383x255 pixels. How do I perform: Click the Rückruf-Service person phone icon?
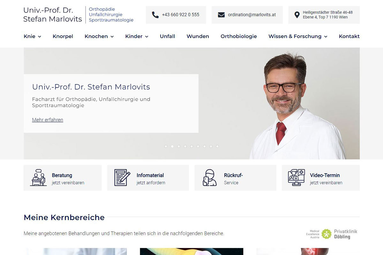tap(209, 178)
